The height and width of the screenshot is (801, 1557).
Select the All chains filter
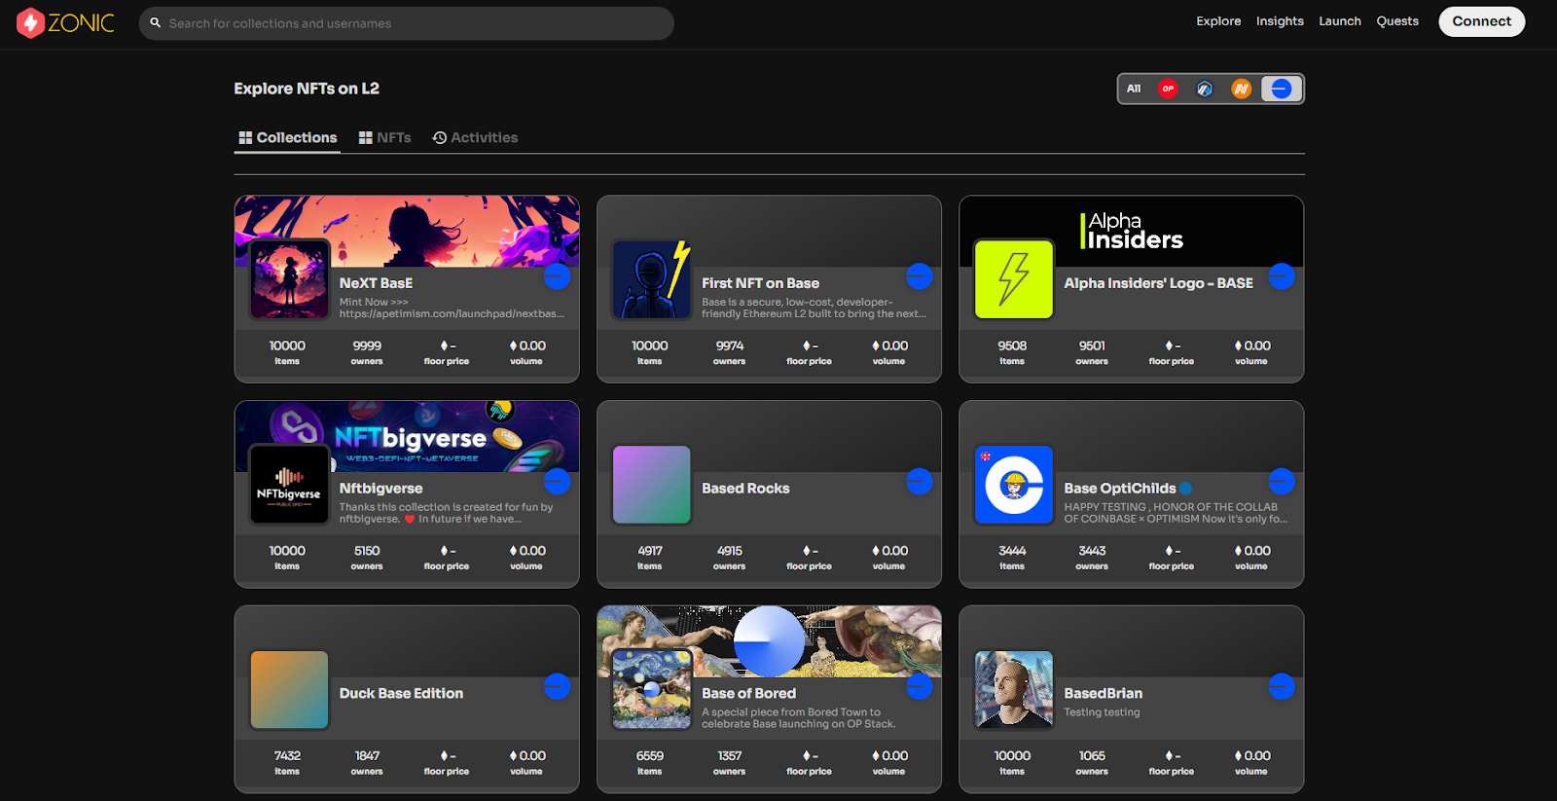pyautogui.click(x=1134, y=89)
